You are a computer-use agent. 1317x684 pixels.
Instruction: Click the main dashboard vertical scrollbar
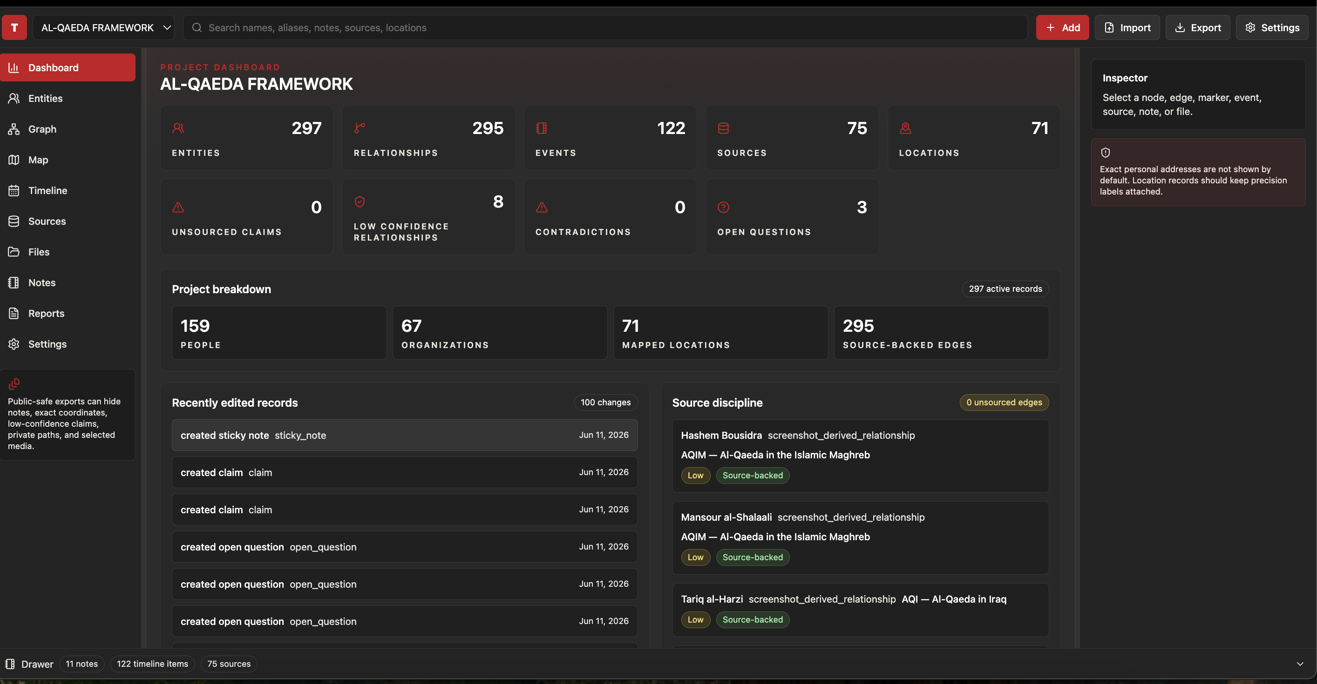click(1077, 349)
